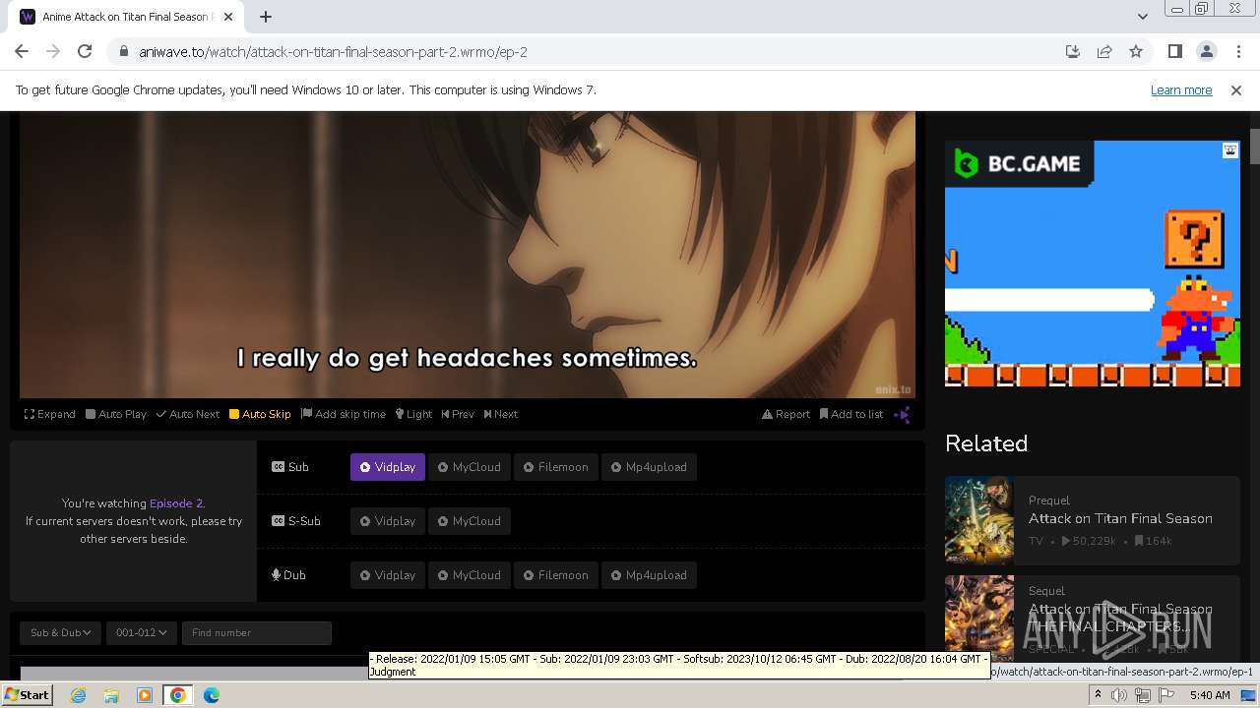Select Sub Vidplay server
The width and height of the screenshot is (1260, 708).
pyautogui.click(x=388, y=467)
